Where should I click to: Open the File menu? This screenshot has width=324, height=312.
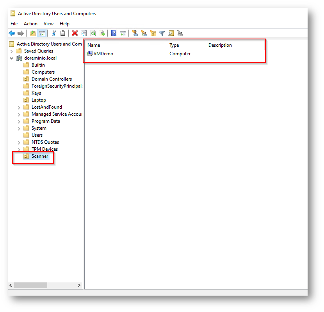(14, 24)
